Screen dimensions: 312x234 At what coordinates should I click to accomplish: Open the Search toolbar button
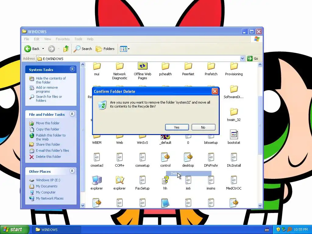click(83, 49)
